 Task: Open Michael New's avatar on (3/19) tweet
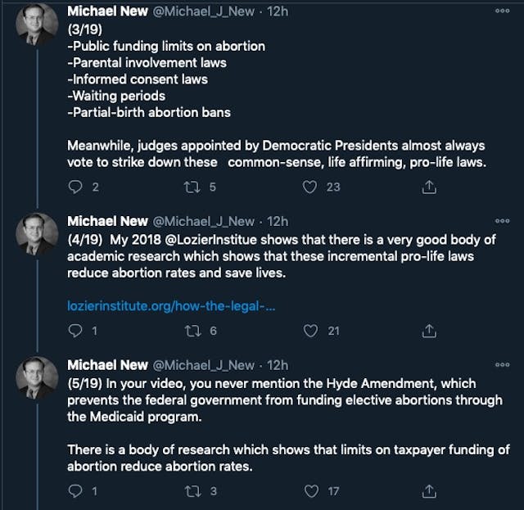click(x=38, y=25)
